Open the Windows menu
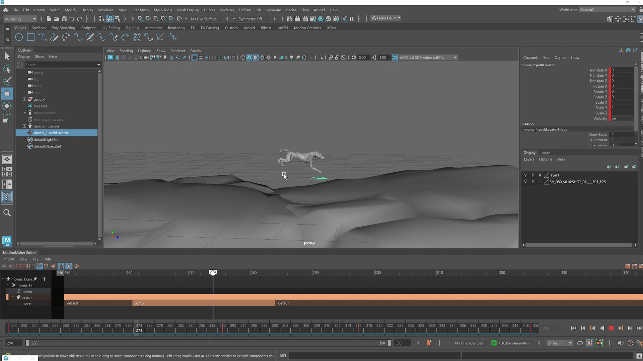The image size is (643, 361). (x=105, y=10)
